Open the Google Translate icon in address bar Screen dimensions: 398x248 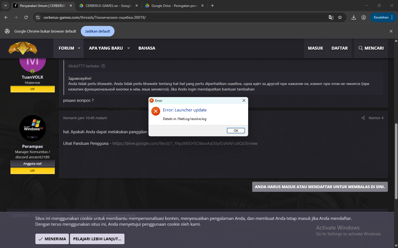331,17
